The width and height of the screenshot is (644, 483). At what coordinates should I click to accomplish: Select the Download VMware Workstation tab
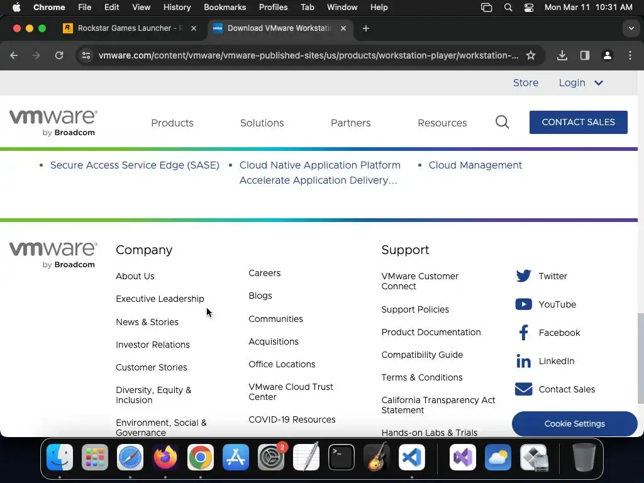point(279,28)
